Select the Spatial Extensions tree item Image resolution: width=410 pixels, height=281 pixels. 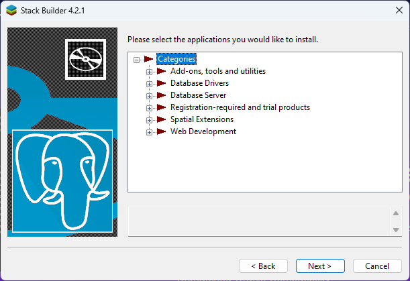point(202,119)
